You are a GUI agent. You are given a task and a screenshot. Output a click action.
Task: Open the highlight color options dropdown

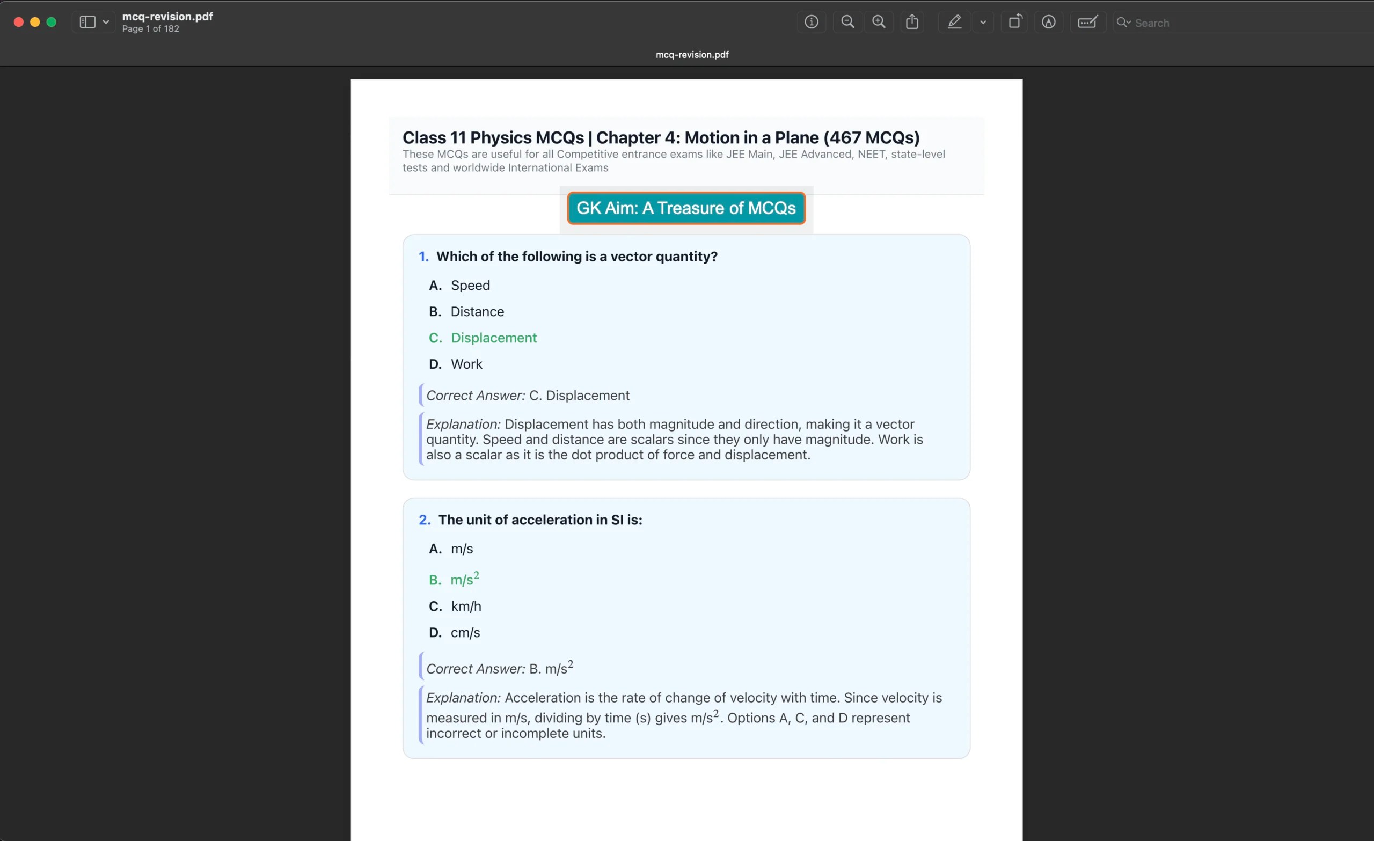(x=983, y=23)
